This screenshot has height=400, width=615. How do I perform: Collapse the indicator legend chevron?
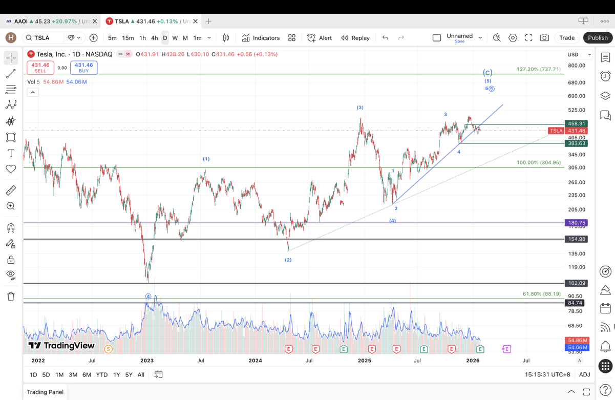[33, 92]
